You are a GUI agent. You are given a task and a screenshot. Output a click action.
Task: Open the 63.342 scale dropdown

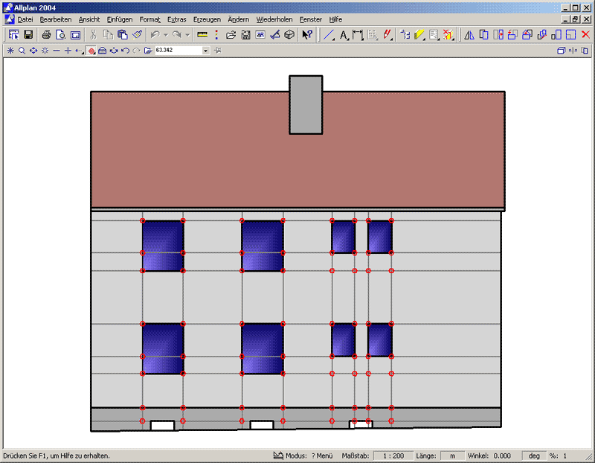tap(206, 51)
